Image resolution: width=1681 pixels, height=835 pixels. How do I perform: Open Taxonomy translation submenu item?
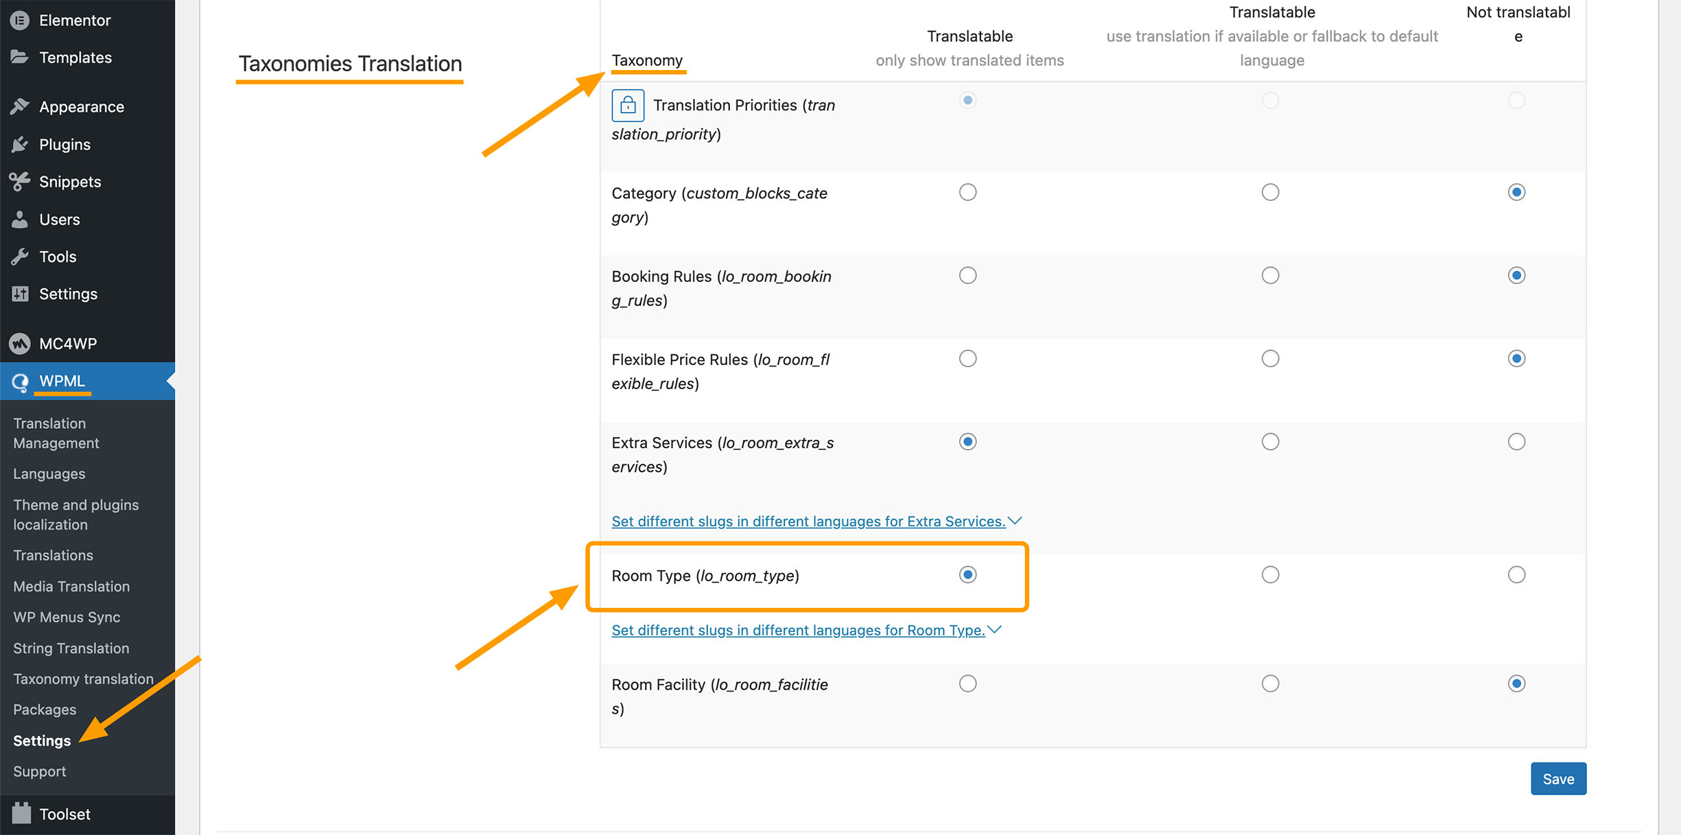[x=83, y=679]
